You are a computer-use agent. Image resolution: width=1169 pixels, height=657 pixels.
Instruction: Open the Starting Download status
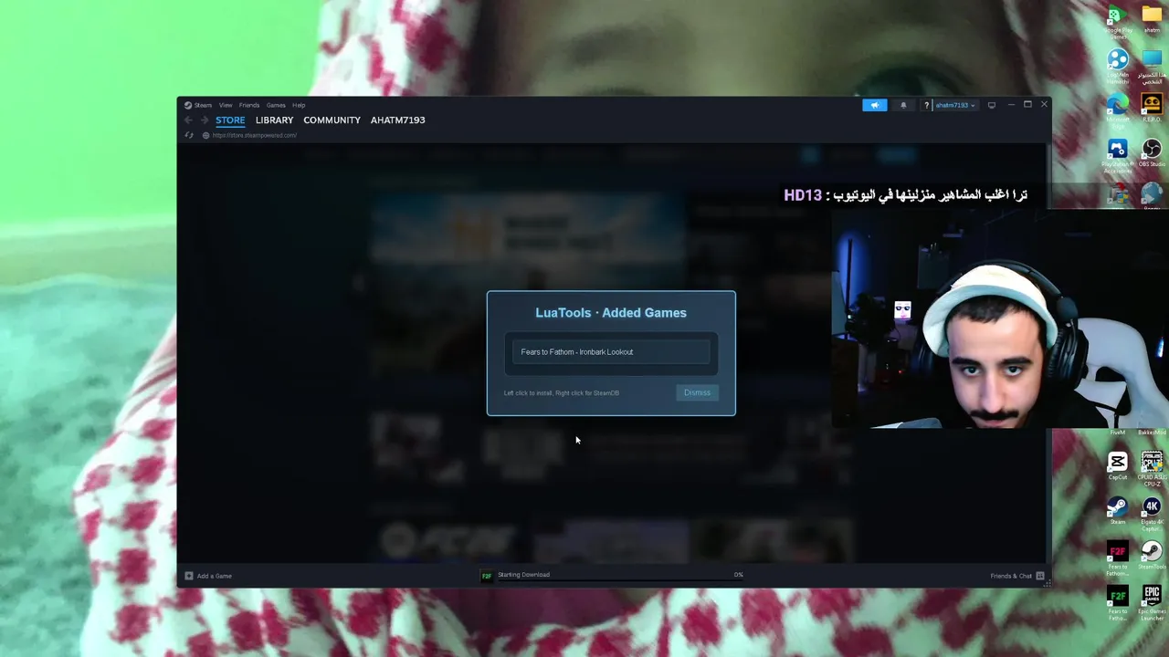(x=523, y=575)
